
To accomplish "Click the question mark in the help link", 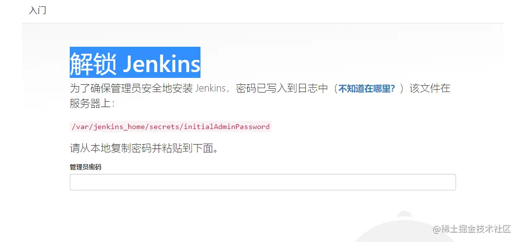I will [x=393, y=89].
